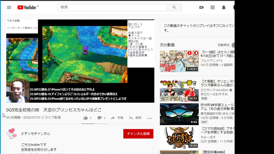This screenshot has height=154, width=274.
Task: Click description line 生放送をお知らせします
Action: tap(39, 150)
